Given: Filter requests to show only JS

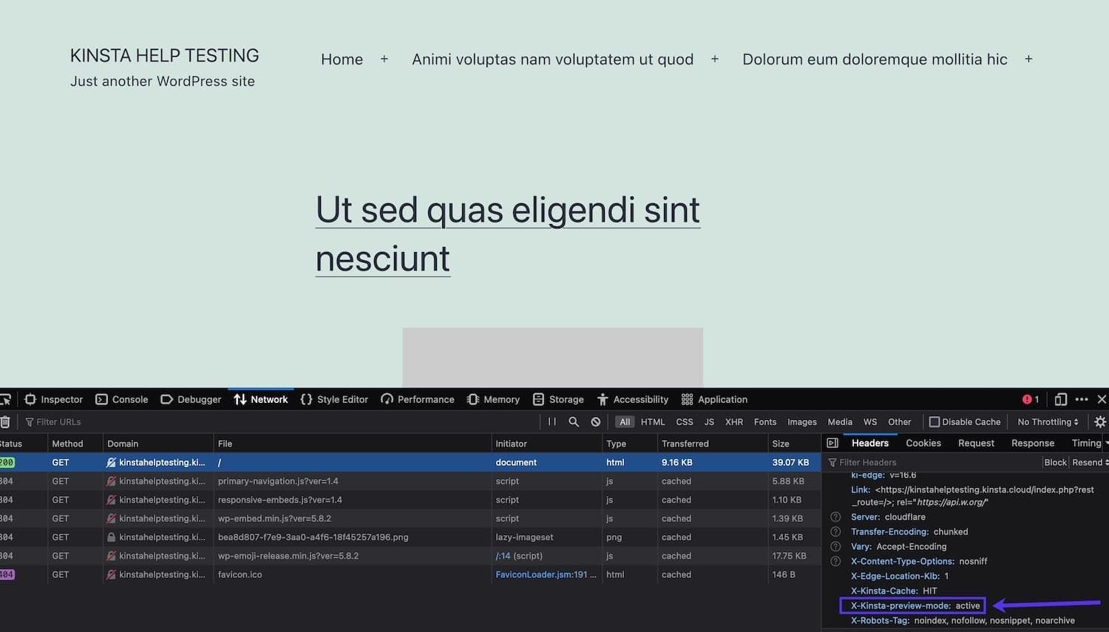Looking at the screenshot, I should [x=708, y=421].
